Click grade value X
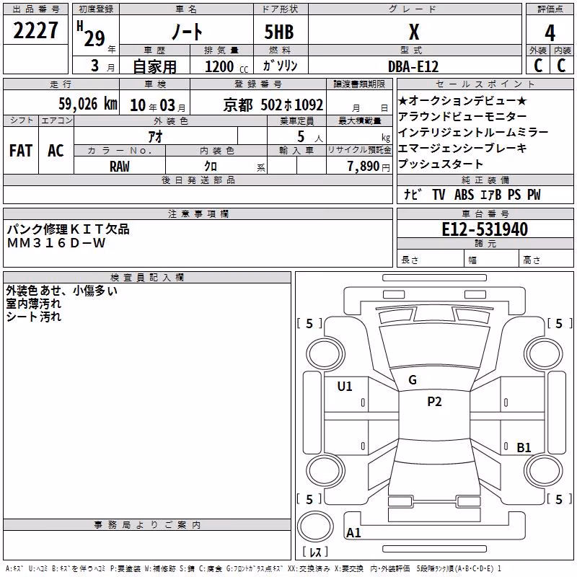Viewport: 577px width, 577px height. pyautogui.click(x=414, y=32)
